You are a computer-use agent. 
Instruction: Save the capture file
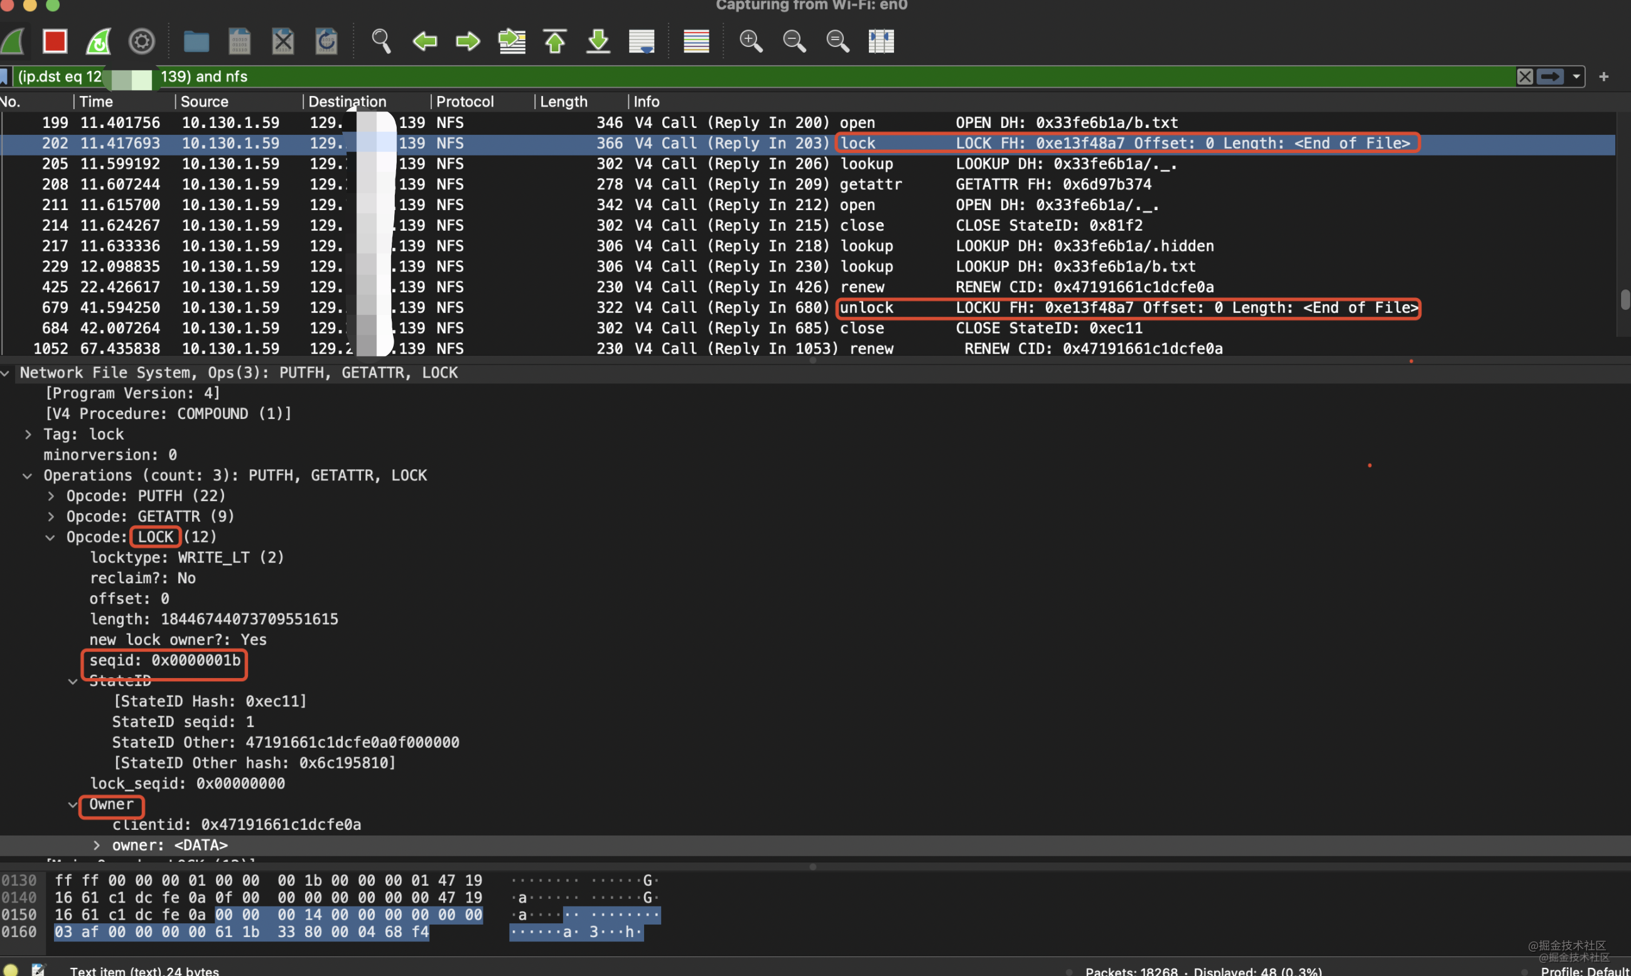point(240,41)
